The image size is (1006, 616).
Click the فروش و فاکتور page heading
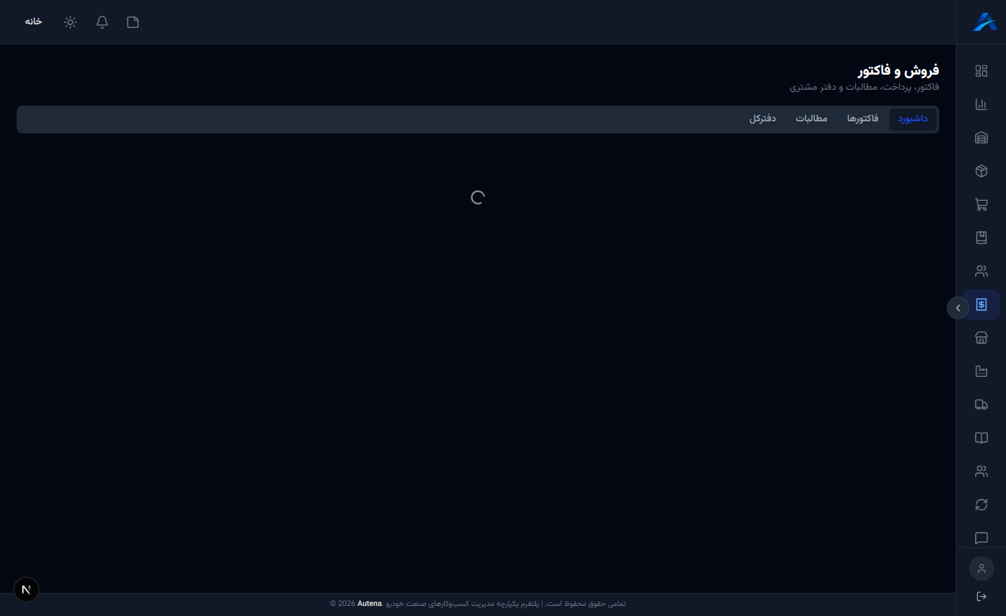pyautogui.click(x=898, y=70)
